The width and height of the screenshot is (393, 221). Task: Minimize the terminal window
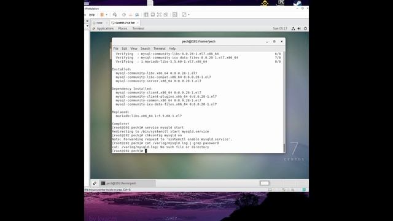pos(267,42)
